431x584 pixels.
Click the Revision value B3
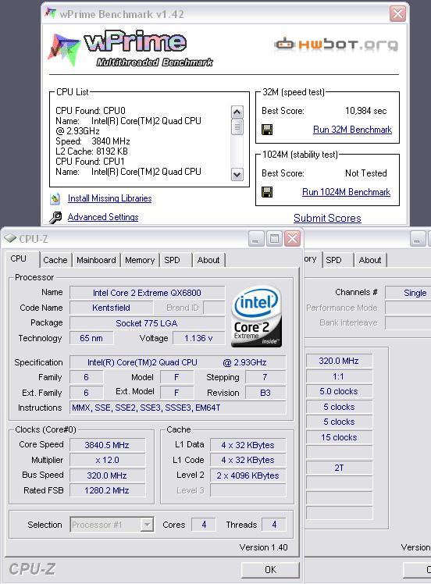coord(265,393)
